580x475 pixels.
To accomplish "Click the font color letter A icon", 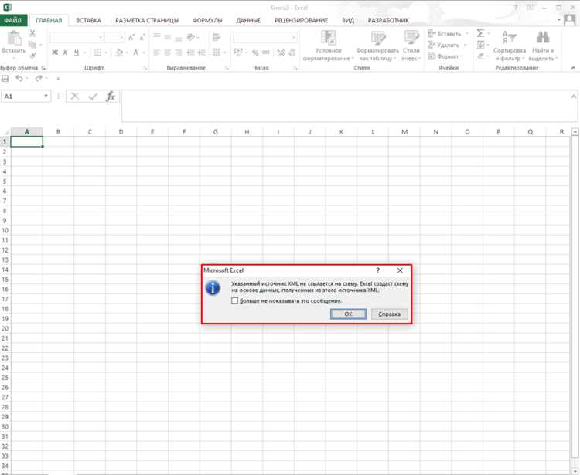I will pyautogui.click(x=136, y=53).
